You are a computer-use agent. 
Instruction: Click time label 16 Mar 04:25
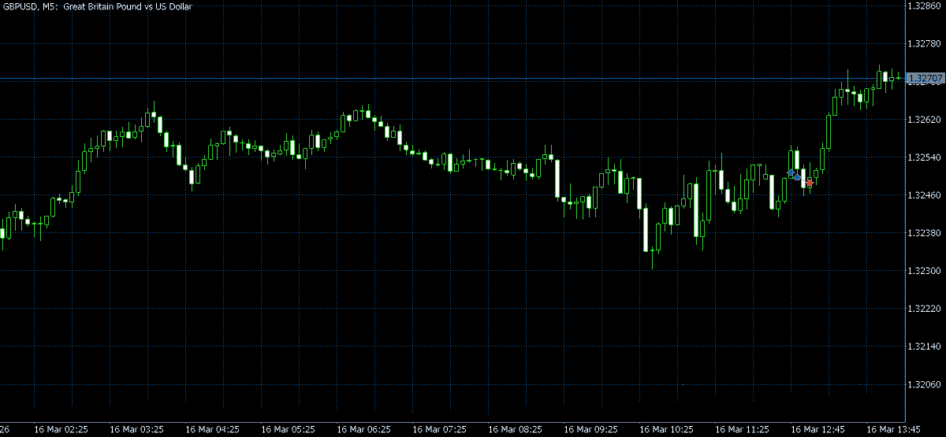coord(212,430)
